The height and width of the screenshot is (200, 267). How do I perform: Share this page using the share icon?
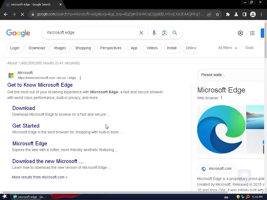[x=209, y=15]
